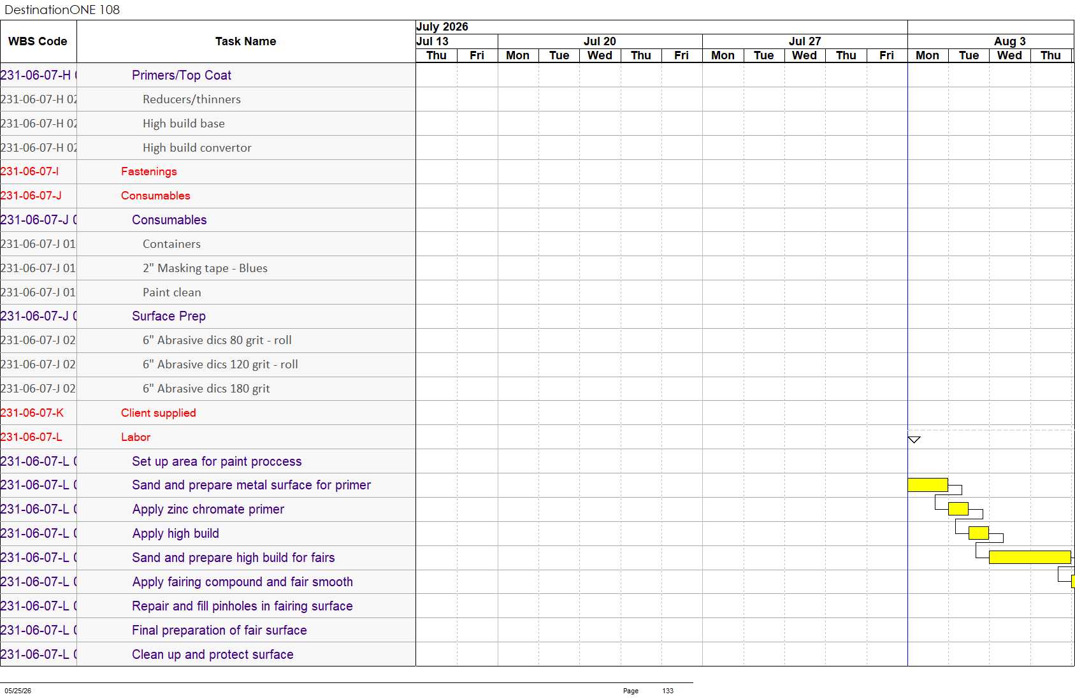Select the Jul 27 week header

point(805,41)
